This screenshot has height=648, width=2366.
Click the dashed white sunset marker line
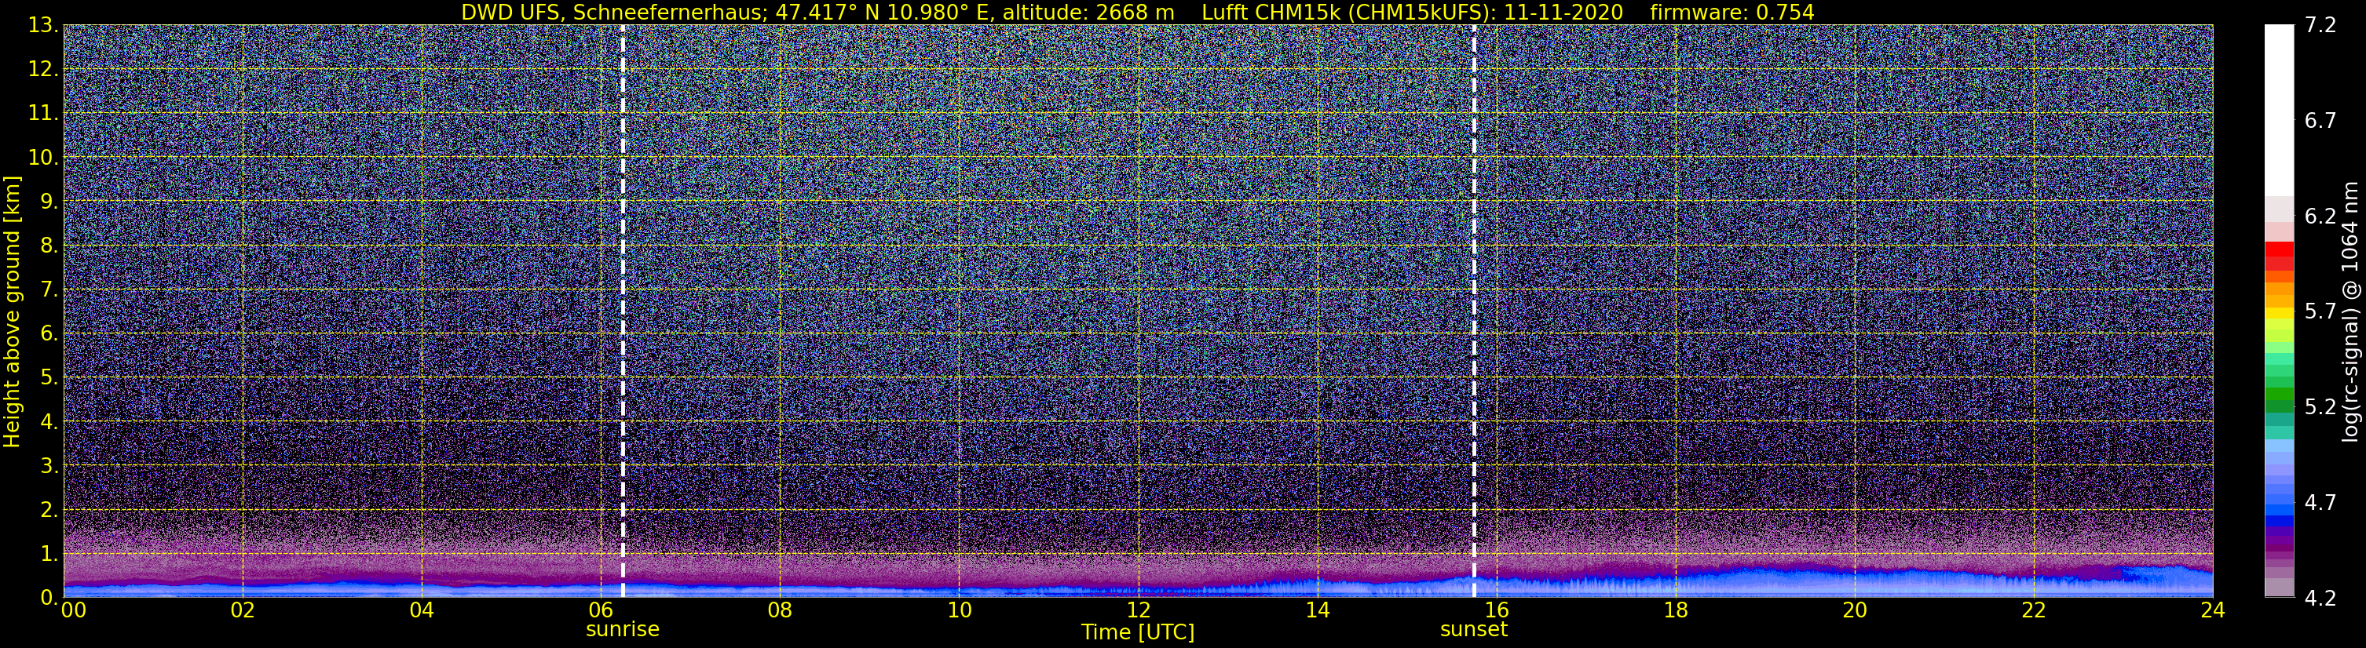tap(1473, 310)
